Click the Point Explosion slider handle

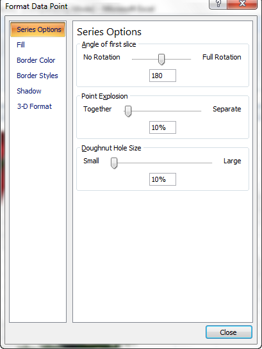pos(128,111)
